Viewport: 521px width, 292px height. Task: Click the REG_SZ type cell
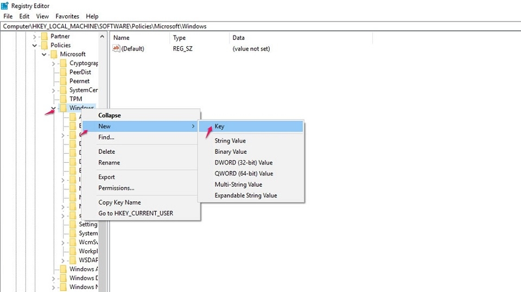(x=182, y=48)
